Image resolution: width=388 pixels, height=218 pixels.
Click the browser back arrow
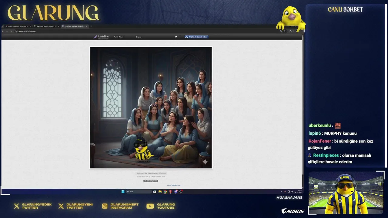[x=3, y=31]
